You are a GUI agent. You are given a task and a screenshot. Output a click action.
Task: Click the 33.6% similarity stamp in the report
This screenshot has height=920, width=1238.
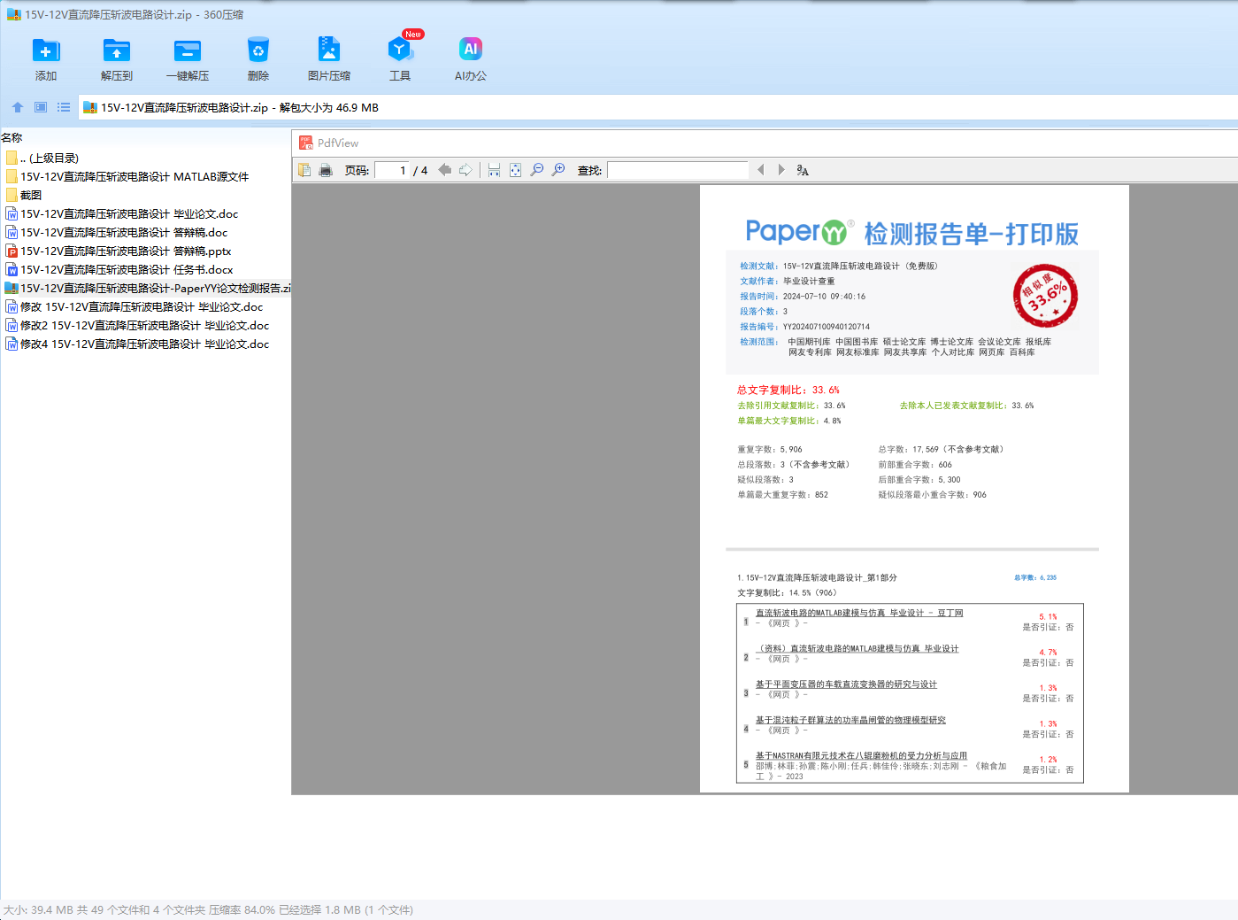1045,296
